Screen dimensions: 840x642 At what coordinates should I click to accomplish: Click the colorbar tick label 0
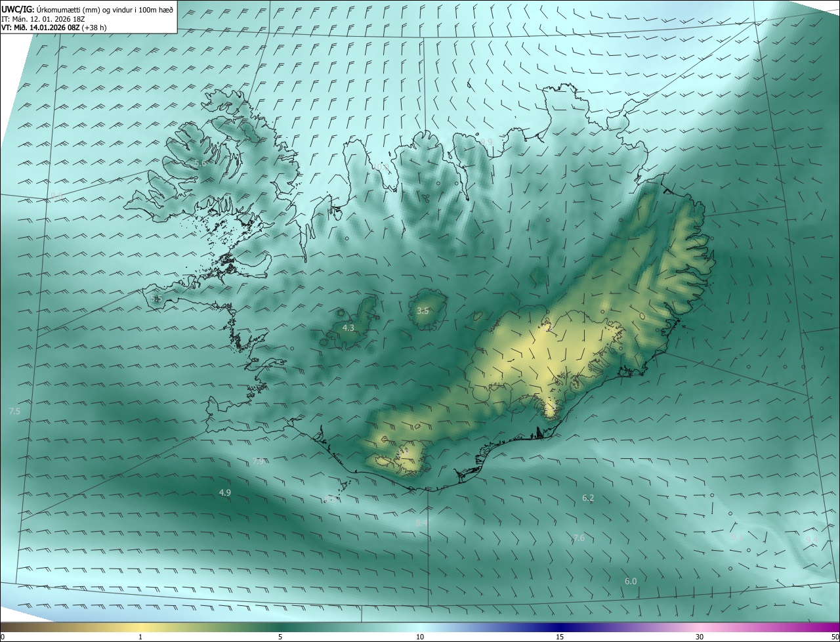pyautogui.click(x=3, y=637)
